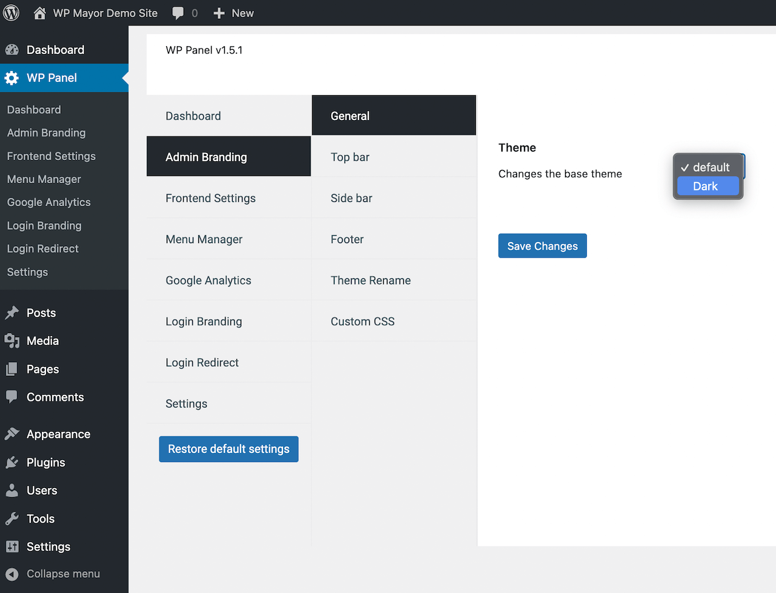776x593 pixels.
Task: Choose the default theme option
Action: point(708,167)
